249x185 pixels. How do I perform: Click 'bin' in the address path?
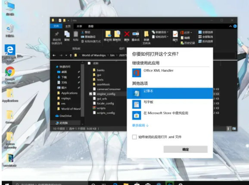pyautogui.click(x=112, y=55)
